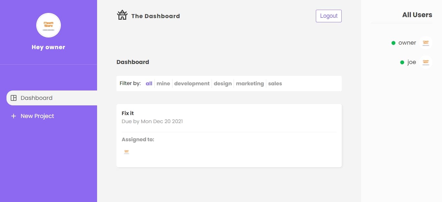The height and width of the screenshot is (202, 442).
Task: Click the assigned user avatar on Fix it card
Action: click(127, 152)
